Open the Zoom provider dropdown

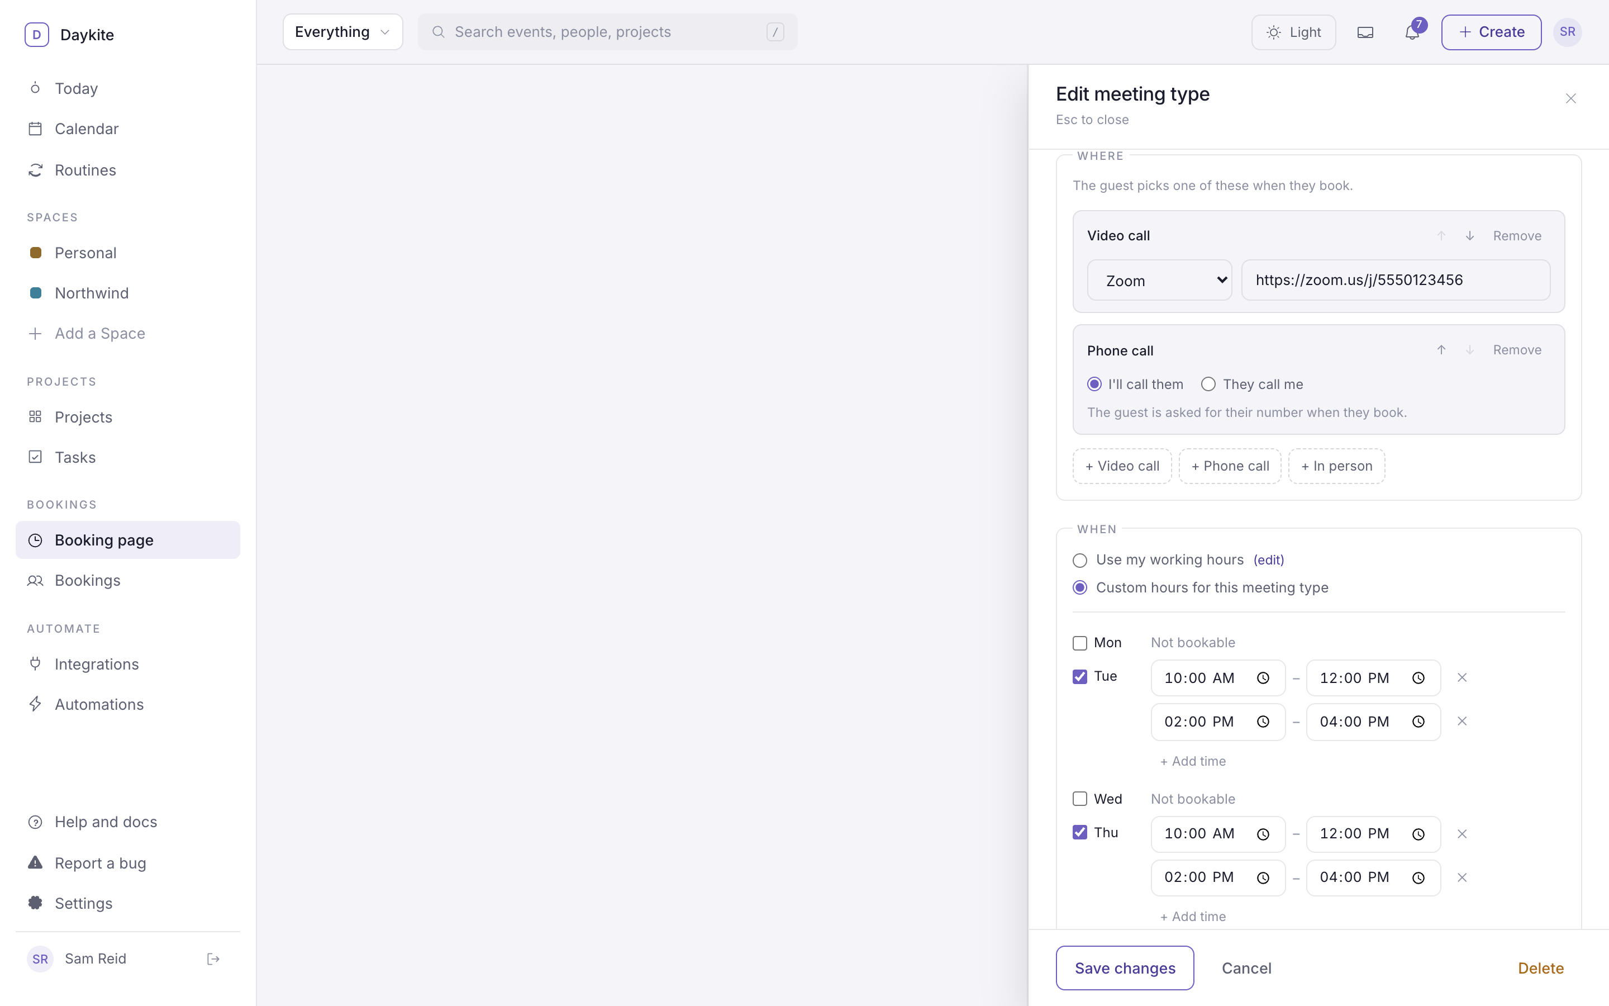click(1160, 280)
